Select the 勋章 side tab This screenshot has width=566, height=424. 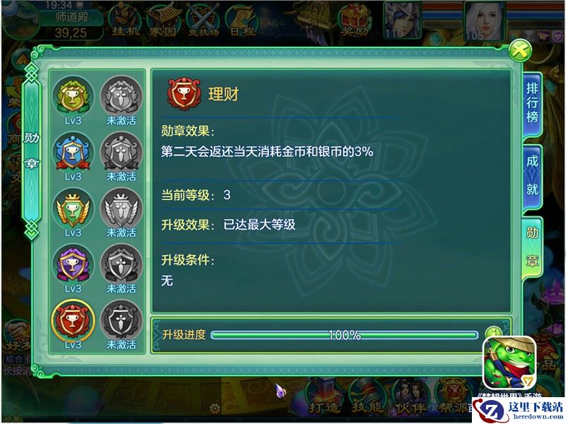pyautogui.click(x=532, y=247)
